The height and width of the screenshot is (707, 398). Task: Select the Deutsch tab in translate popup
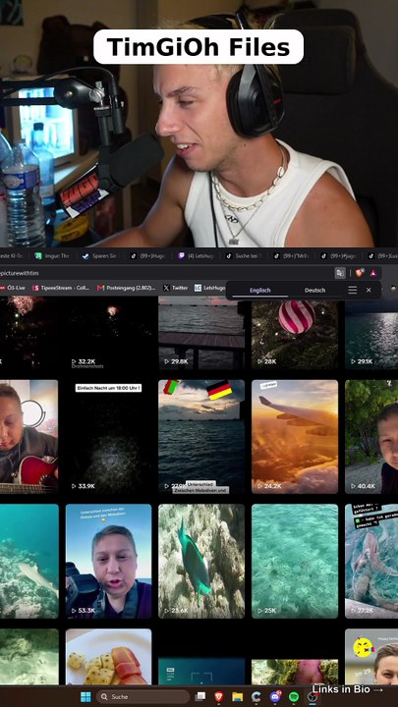(315, 290)
